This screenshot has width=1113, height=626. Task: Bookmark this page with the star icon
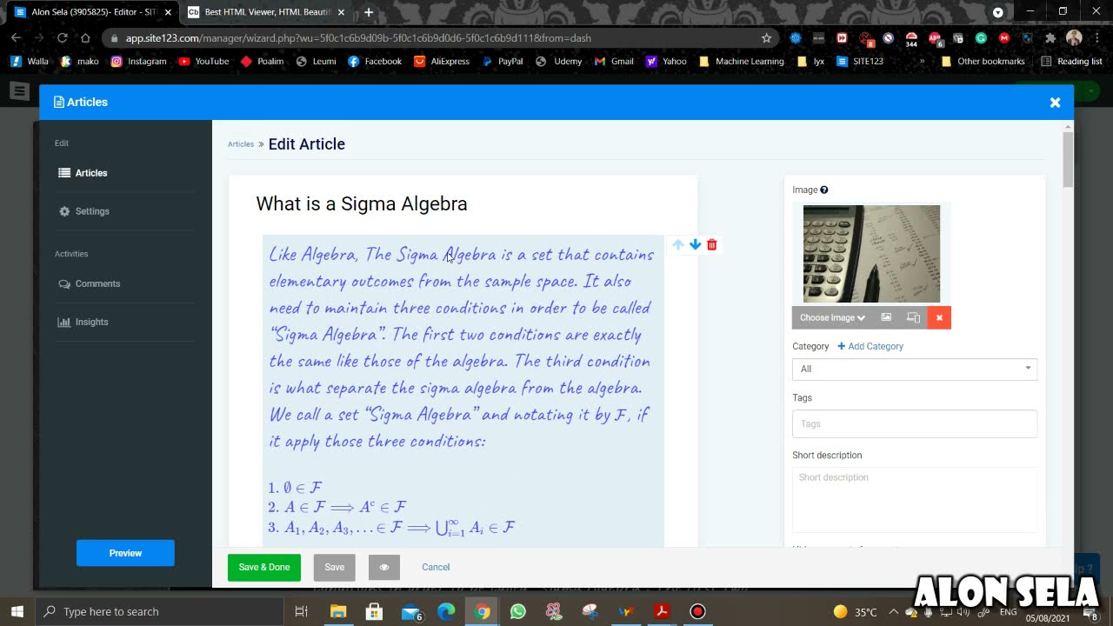click(766, 38)
